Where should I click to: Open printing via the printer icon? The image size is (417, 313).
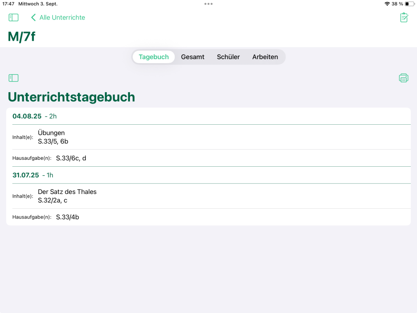[404, 77]
